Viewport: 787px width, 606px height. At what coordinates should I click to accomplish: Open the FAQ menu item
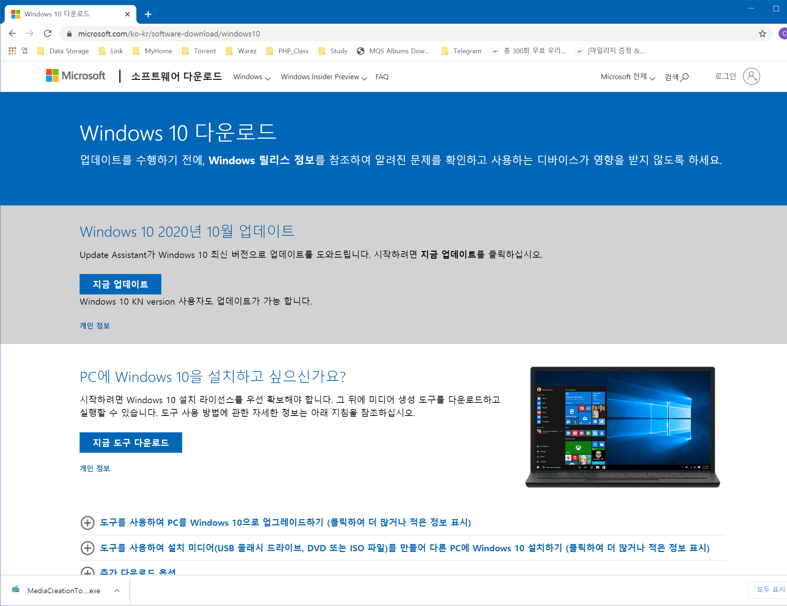[382, 77]
